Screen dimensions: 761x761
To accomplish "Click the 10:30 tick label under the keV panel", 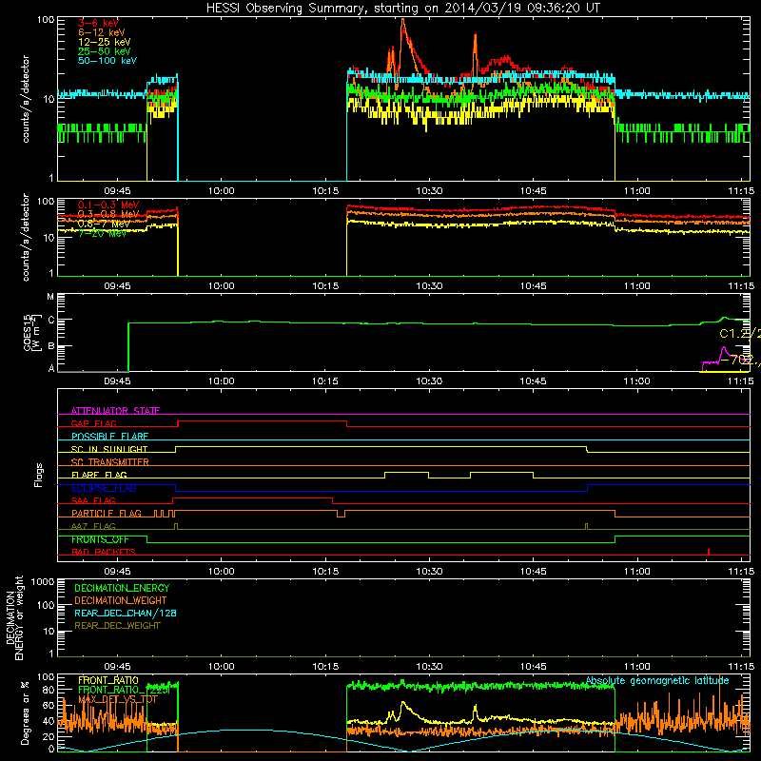I will 429,191.
